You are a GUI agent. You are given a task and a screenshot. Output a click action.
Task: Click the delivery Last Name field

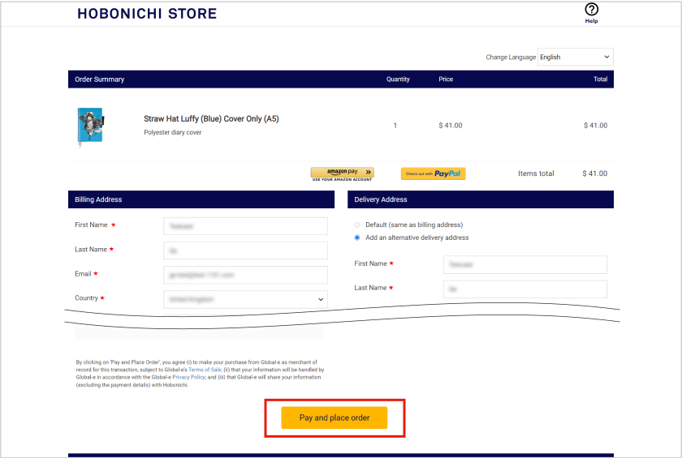point(524,289)
